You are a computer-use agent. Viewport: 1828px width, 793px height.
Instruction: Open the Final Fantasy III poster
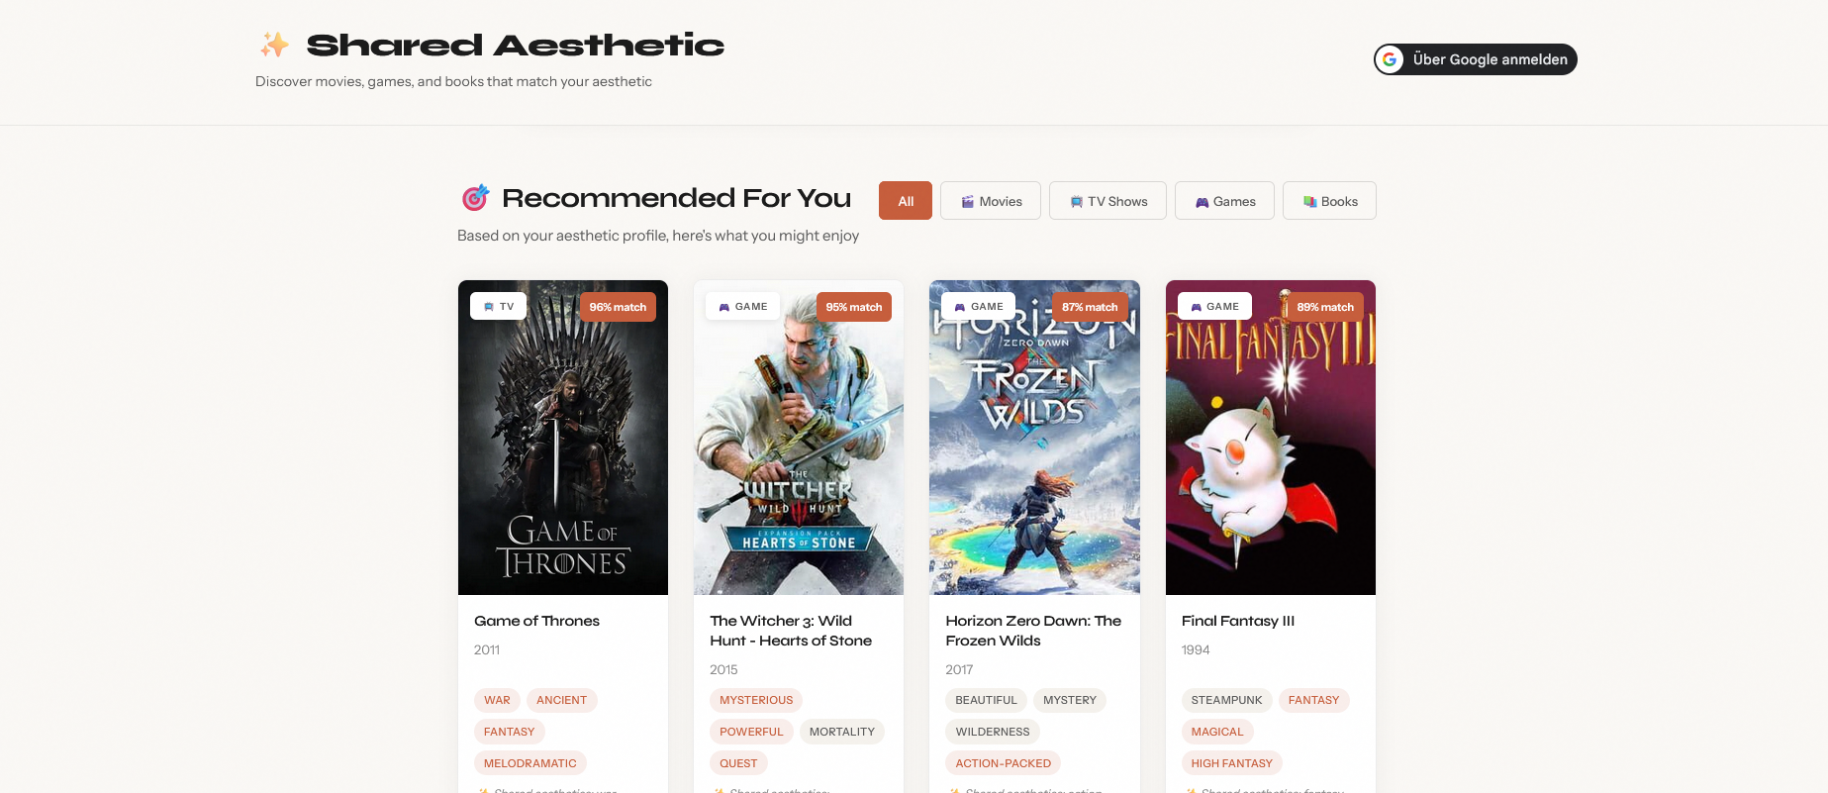point(1271,438)
